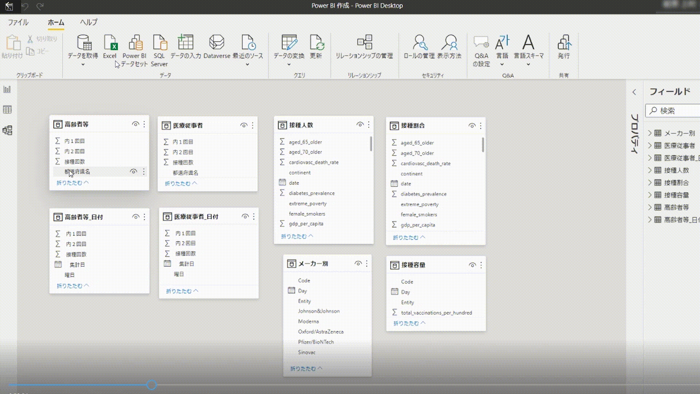Viewport: 700px width, 394px height.
Task: Collapse 医療従事者 card via 折りたたむ
Action: (181, 184)
